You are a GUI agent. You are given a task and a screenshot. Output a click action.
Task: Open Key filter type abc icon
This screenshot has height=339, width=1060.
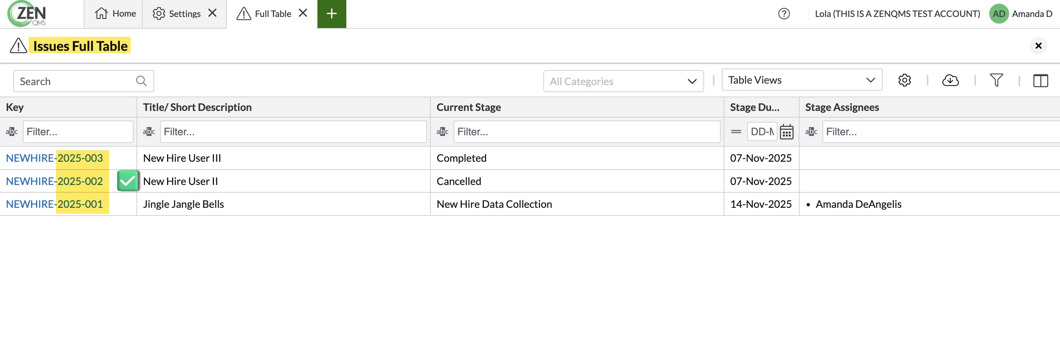pyautogui.click(x=11, y=132)
